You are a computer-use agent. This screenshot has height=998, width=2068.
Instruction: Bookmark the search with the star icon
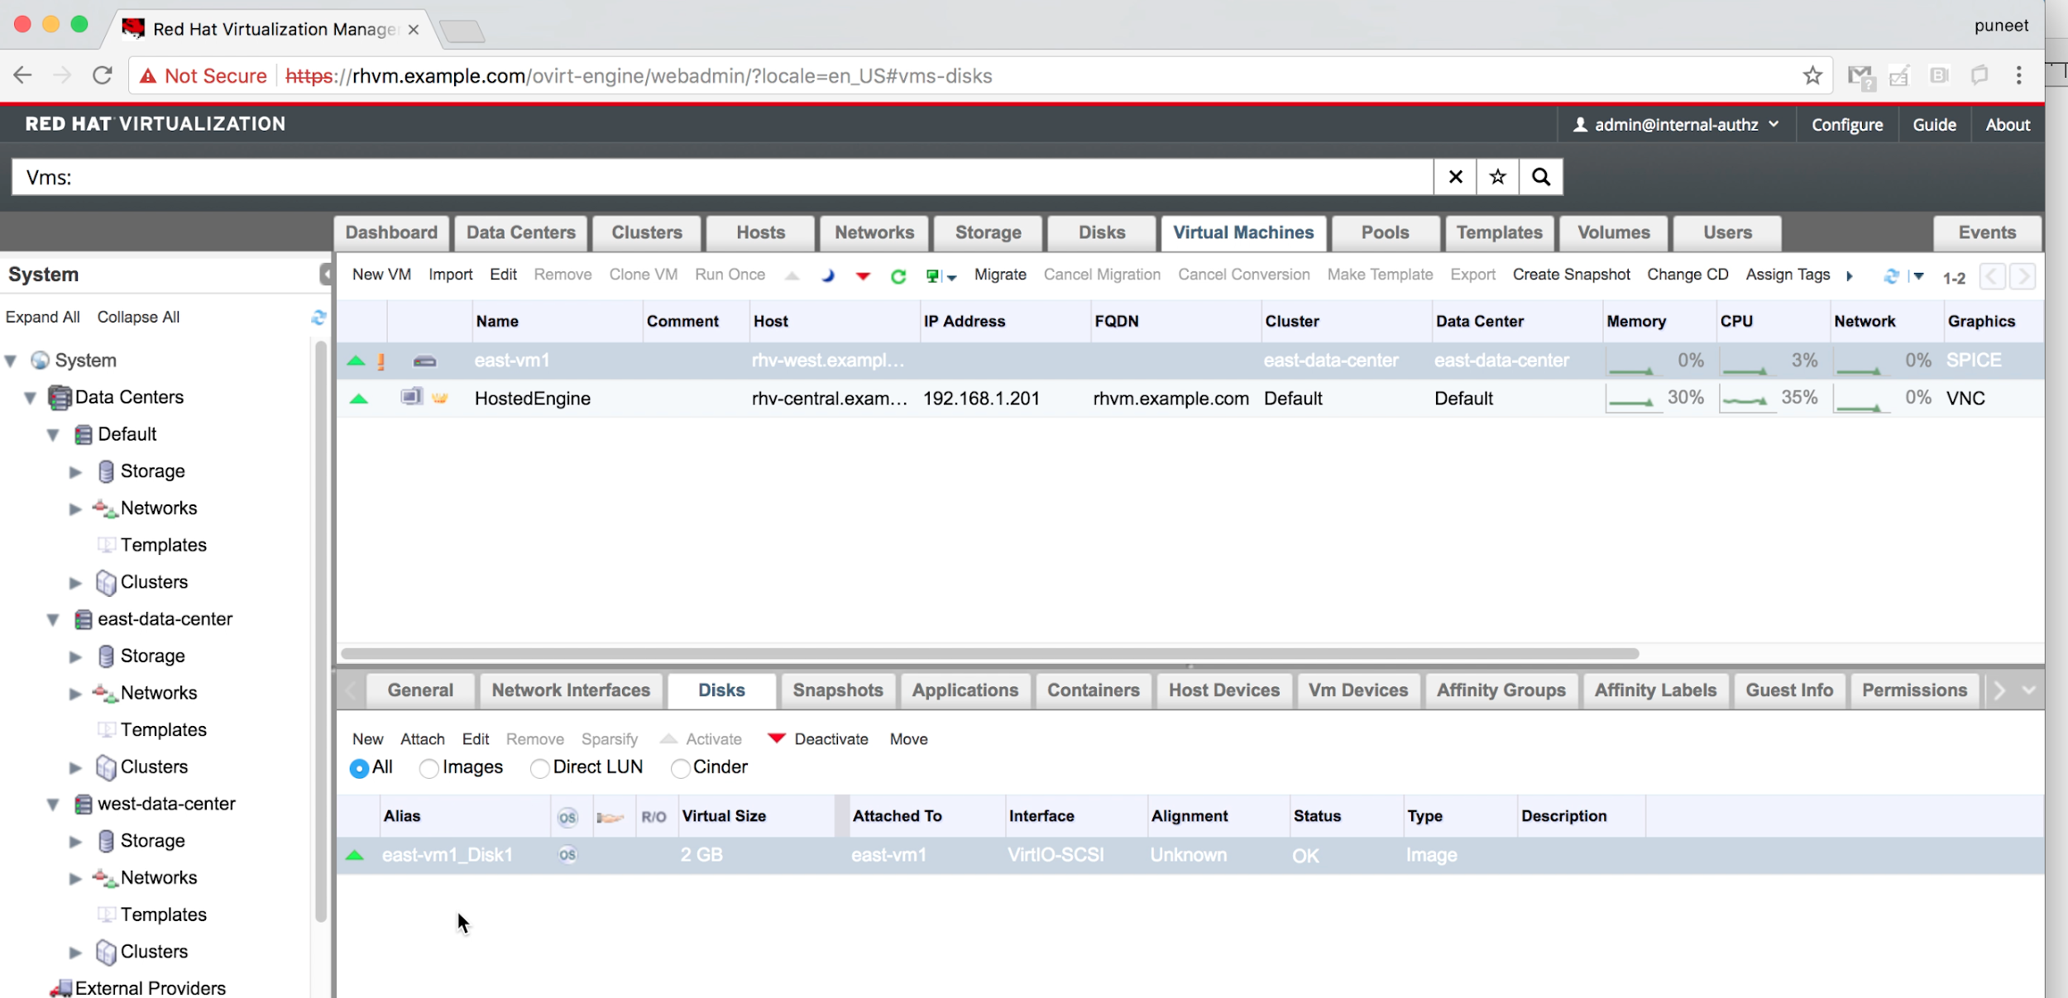click(x=1497, y=177)
